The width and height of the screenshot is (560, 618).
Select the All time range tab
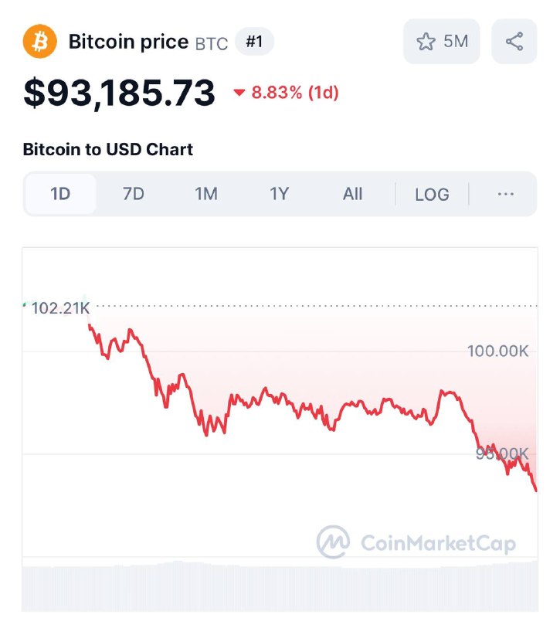[x=352, y=194]
